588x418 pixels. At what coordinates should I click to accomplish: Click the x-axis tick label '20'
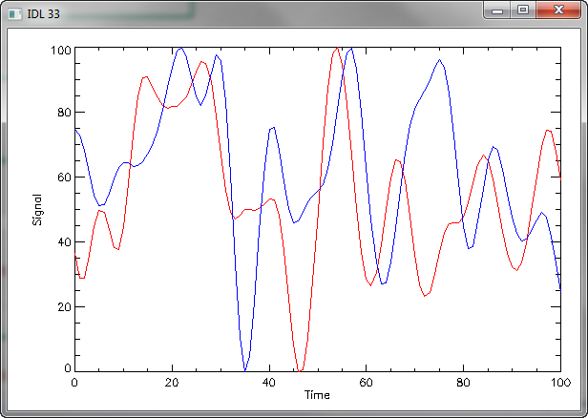[x=172, y=382]
